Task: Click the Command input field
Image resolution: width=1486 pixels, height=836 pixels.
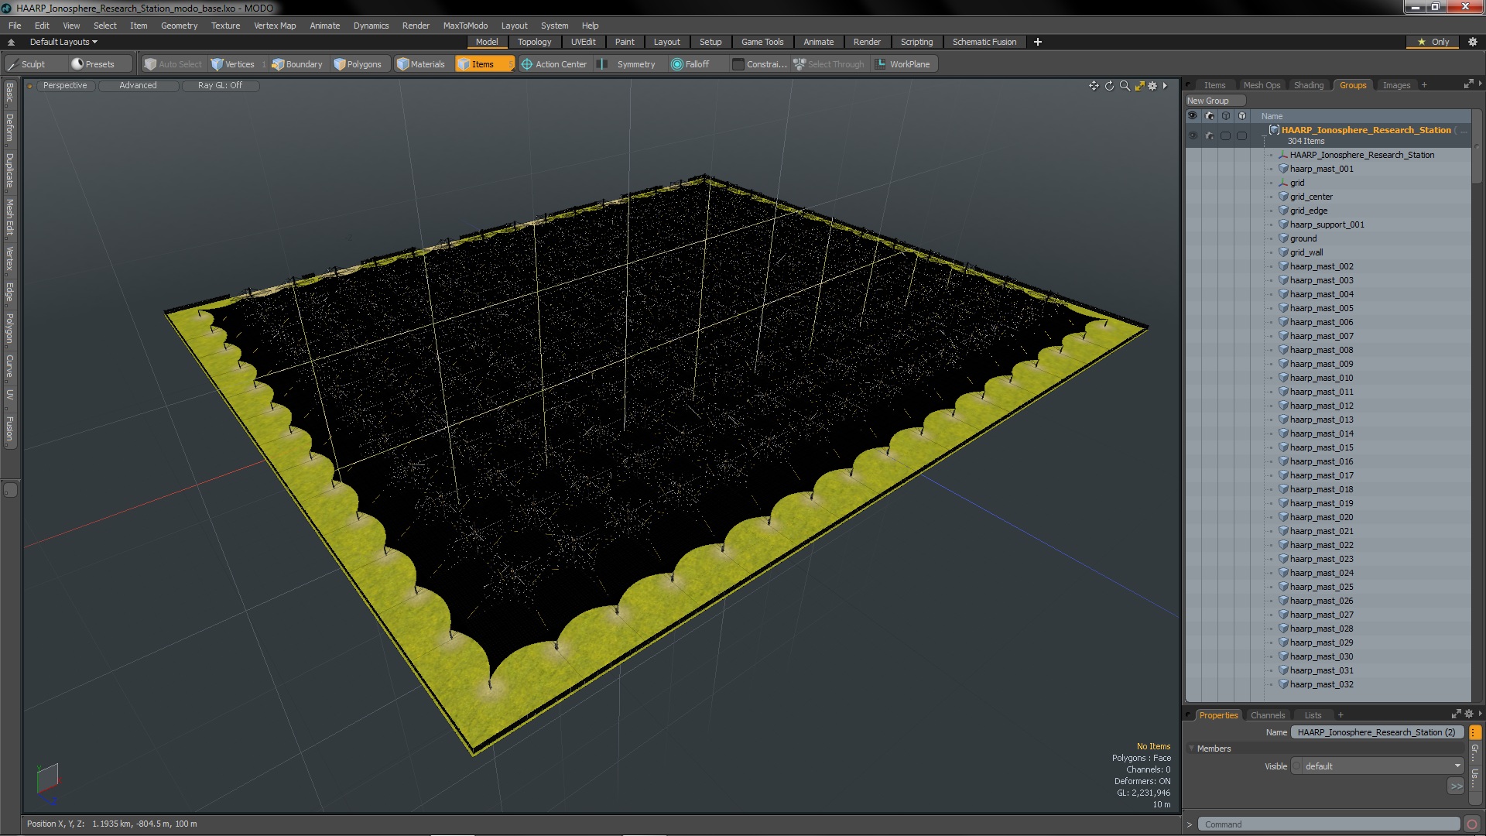Action: point(1328,824)
